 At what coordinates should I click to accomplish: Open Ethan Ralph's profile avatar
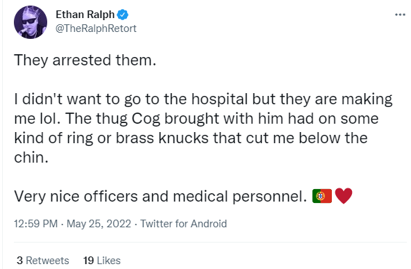(x=31, y=22)
